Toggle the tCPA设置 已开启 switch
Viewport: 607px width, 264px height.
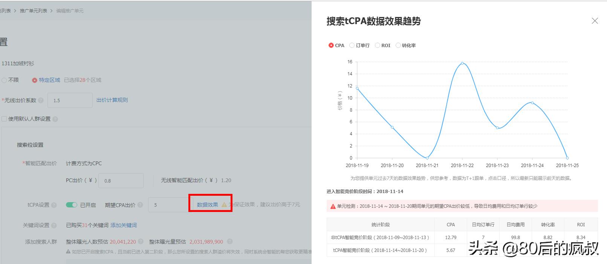[71, 205]
